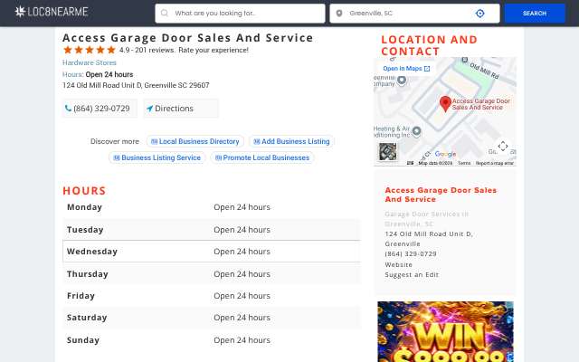Click the Access Garage Door Sales And Service heading
Image resolution: width=579 pixels, height=362 pixels.
[x=187, y=38]
